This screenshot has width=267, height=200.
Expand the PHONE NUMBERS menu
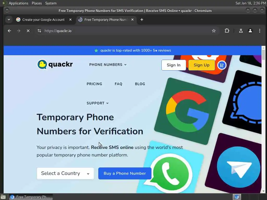tap(108, 65)
